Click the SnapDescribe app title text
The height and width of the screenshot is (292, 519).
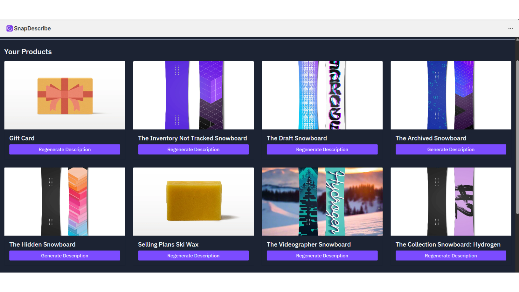coord(32,29)
